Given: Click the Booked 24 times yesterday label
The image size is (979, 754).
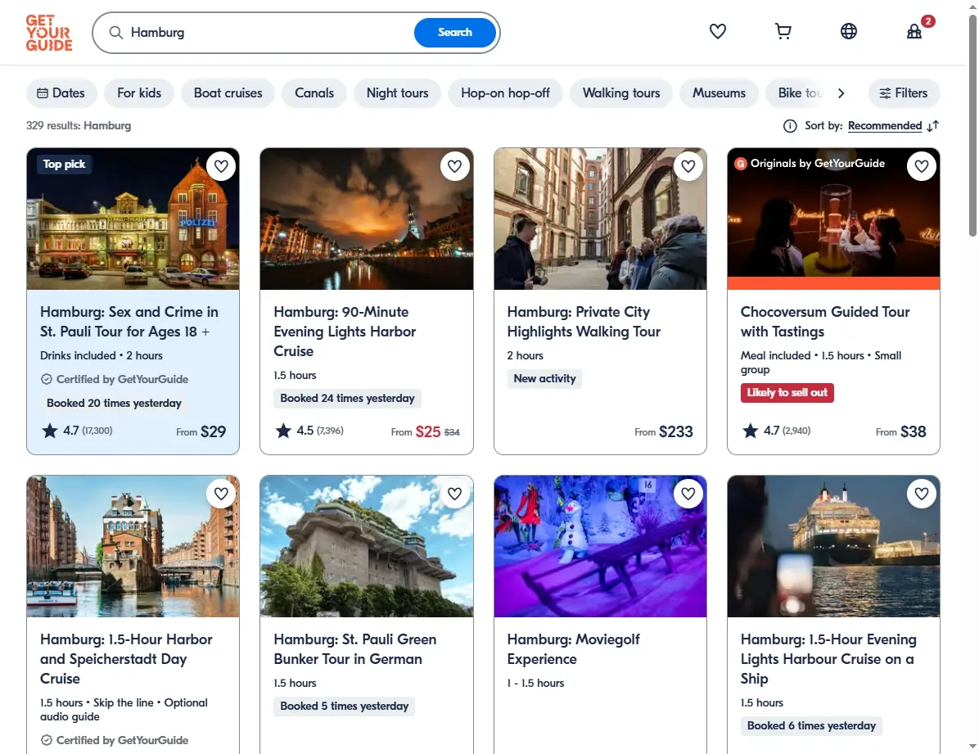Looking at the screenshot, I should (347, 399).
